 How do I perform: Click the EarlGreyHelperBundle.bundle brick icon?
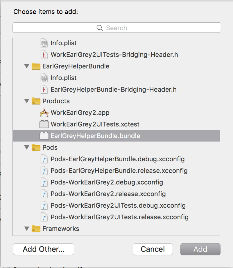point(44,136)
